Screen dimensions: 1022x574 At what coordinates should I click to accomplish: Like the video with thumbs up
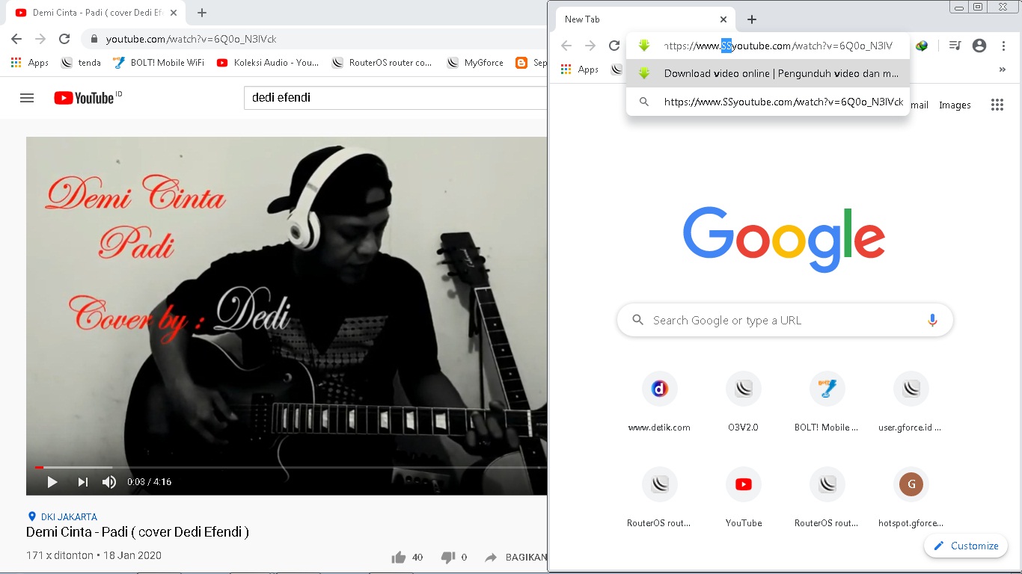pyautogui.click(x=398, y=557)
